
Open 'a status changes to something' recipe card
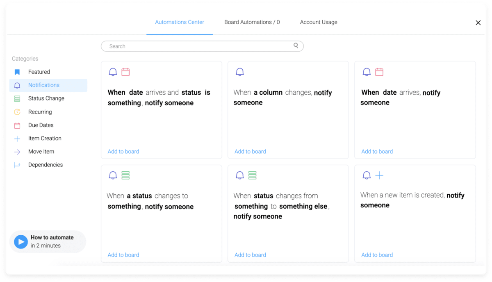pos(161,213)
